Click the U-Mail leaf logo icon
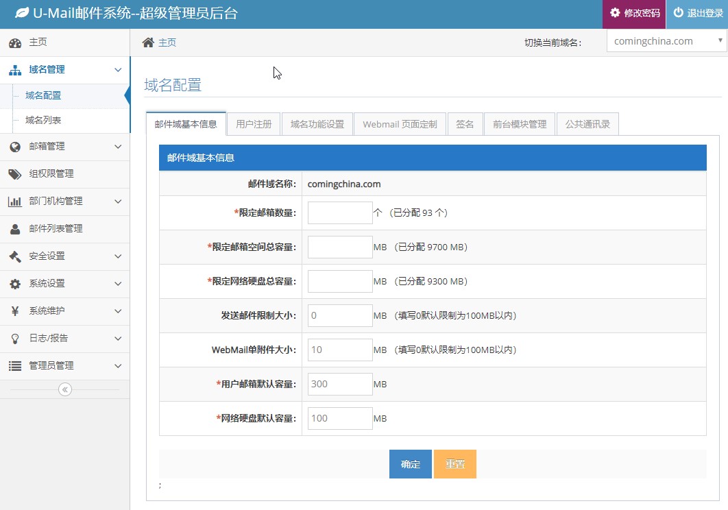This screenshot has width=728, height=510. (x=21, y=13)
